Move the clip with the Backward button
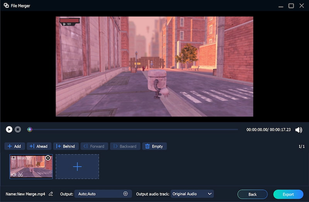309x202 pixels. [x=125, y=146]
